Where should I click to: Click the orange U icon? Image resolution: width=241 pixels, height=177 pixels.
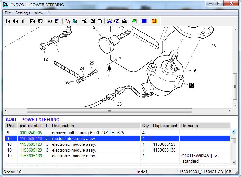154,21
